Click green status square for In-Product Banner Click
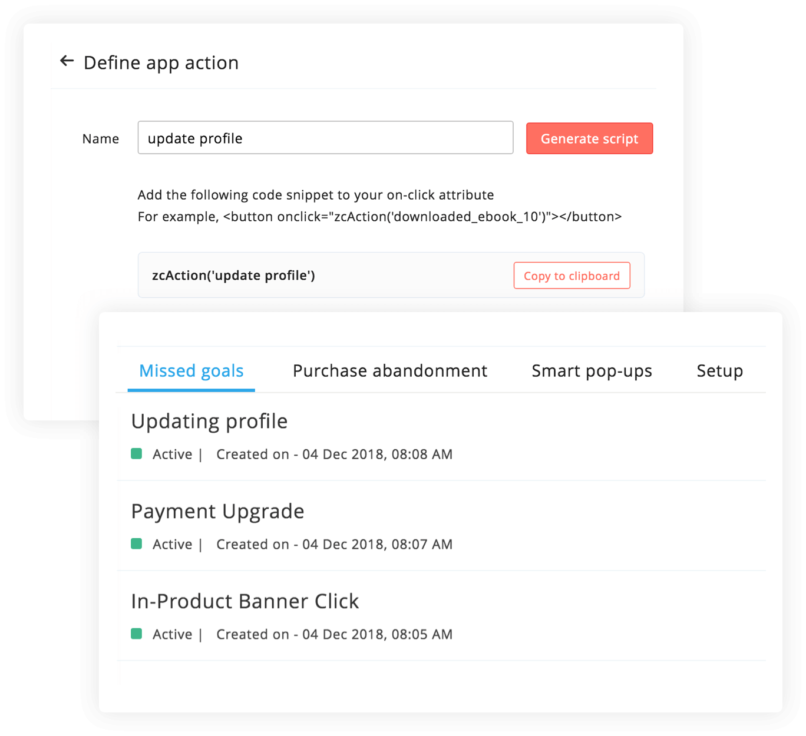The image size is (806, 736). click(137, 634)
